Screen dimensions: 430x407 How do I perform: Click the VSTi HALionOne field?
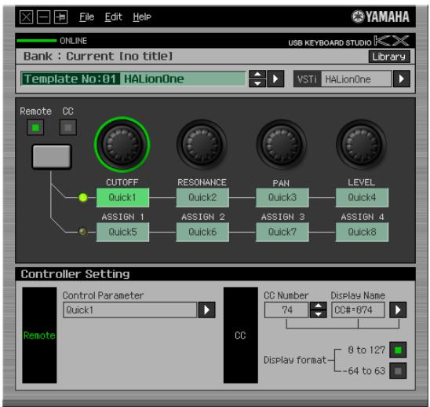pos(356,79)
